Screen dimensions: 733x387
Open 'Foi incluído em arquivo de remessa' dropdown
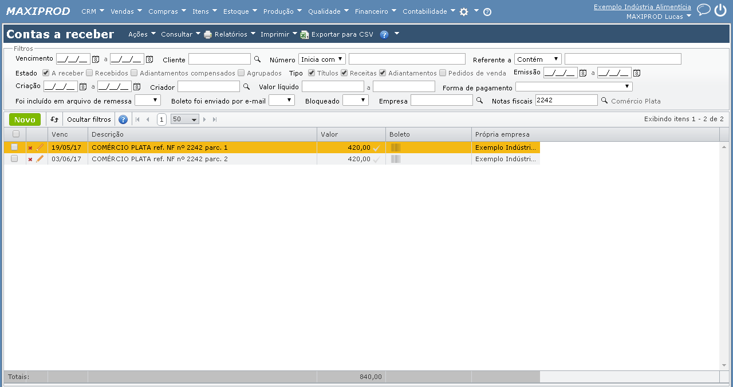148,101
